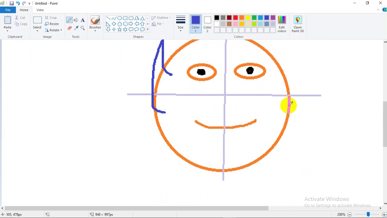Screen dimensions: 387x218
Task: Click the vertical scrollbar thumb
Action: point(385,124)
